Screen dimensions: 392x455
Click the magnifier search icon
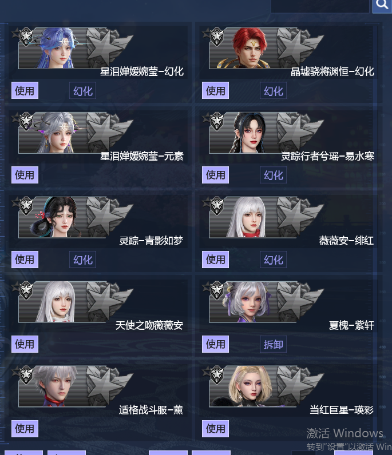point(382,6)
